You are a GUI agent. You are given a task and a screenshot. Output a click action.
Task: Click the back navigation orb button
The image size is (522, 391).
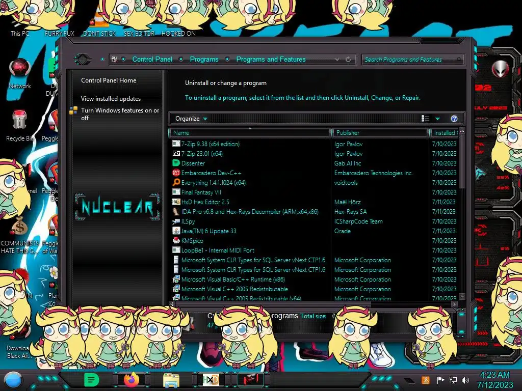[83, 59]
